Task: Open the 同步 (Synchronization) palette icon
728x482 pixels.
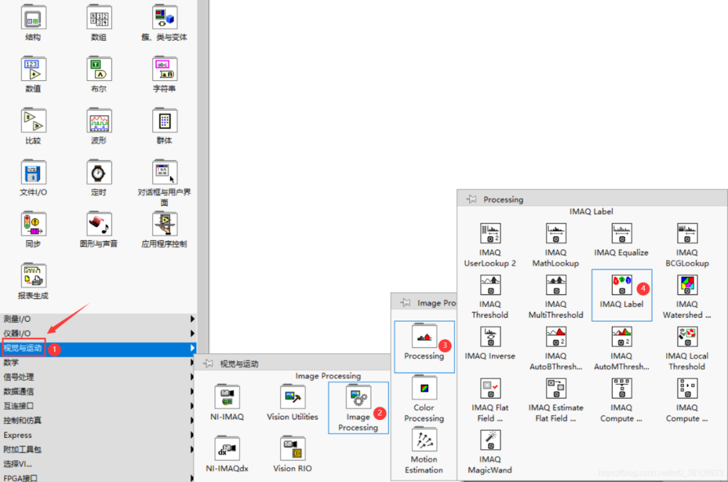Action: [x=33, y=224]
